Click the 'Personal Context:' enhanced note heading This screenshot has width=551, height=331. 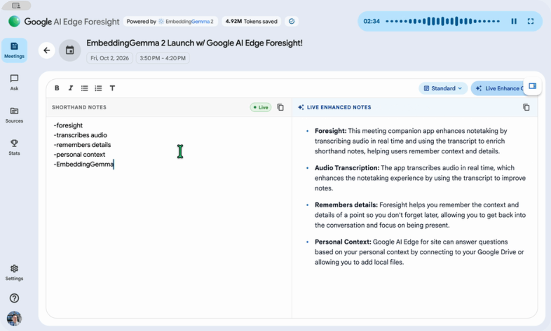point(343,242)
